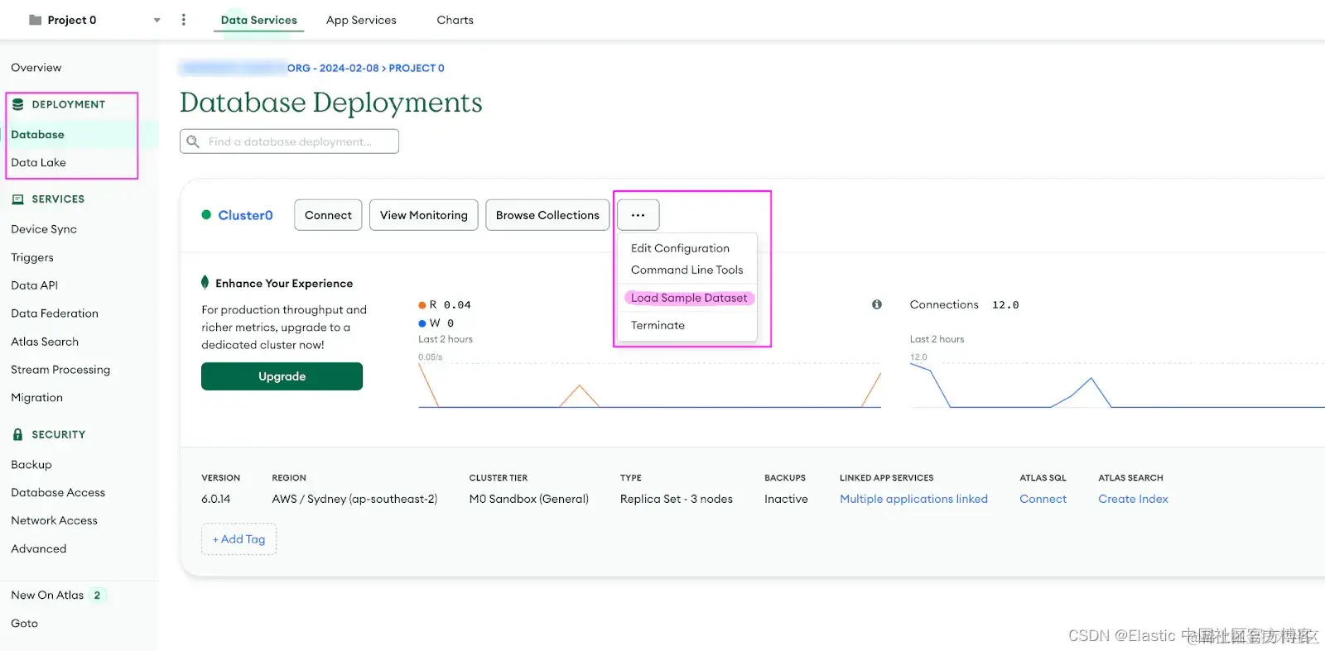
Task: Click the green Upgrade button
Action: click(282, 376)
